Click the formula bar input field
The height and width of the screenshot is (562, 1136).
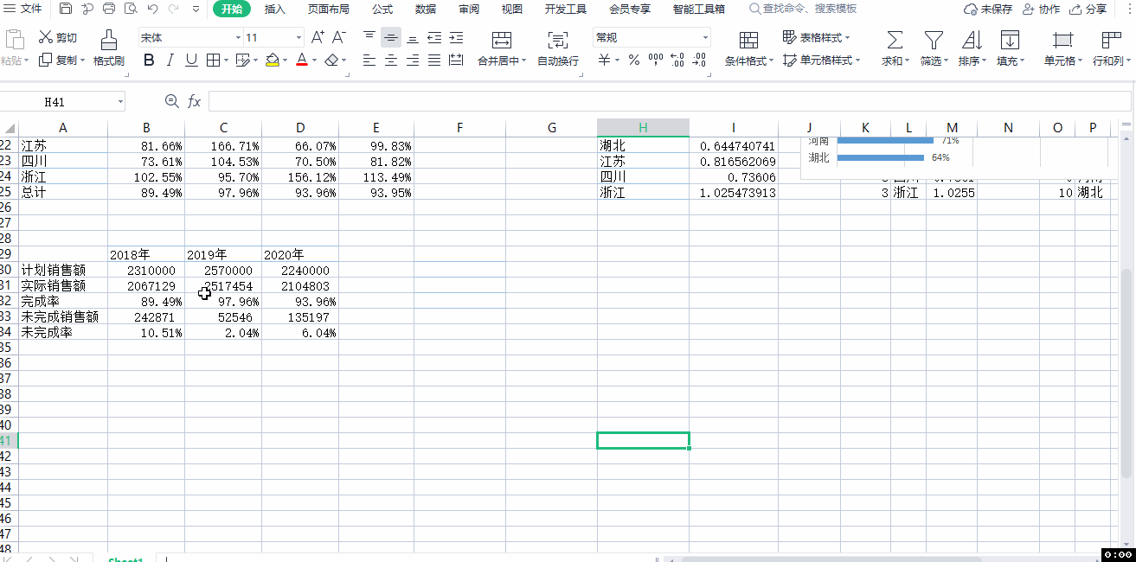click(669, 102)
